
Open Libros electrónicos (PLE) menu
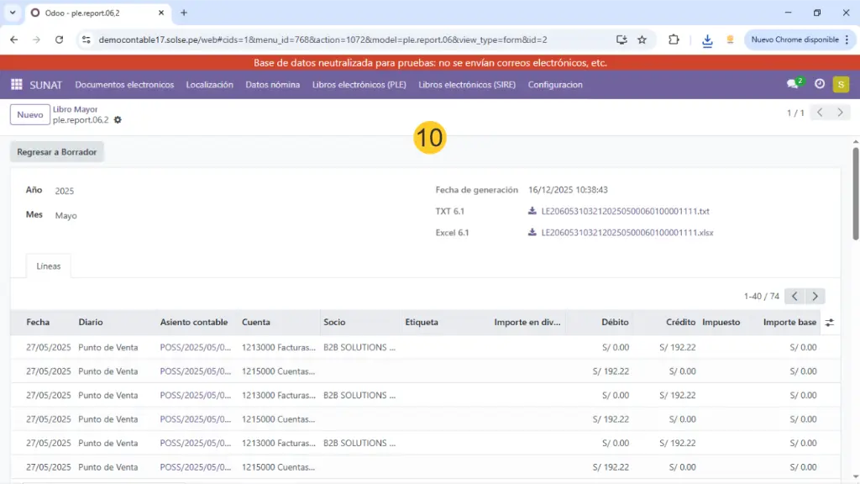click(359, 84)
